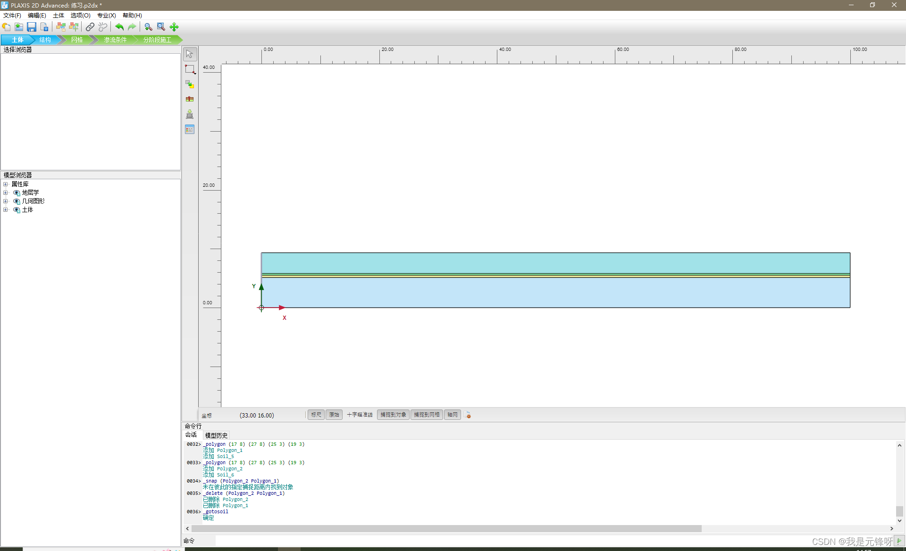Open the 模型历史 tab in command line
The width and height of the screenshot is (906, 551).
click(216, 435)
